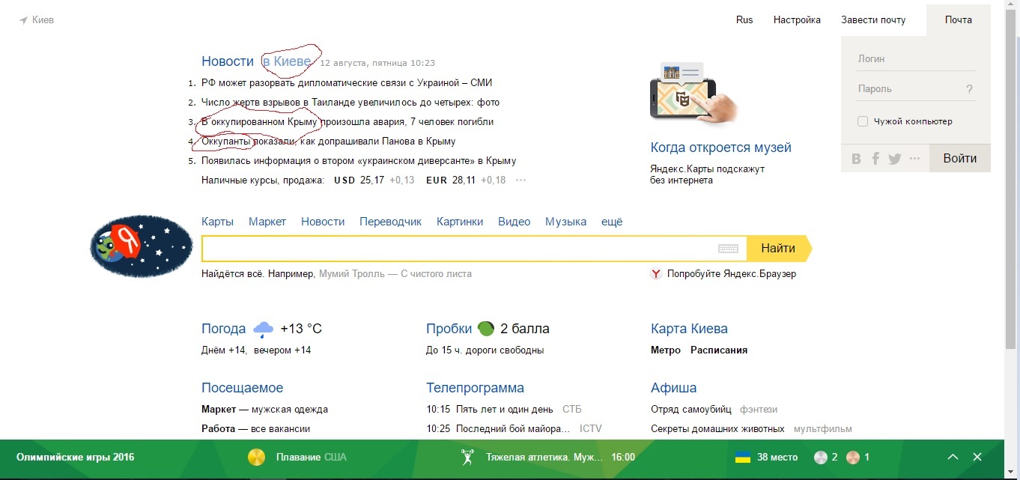This screenshot has width=1020, height=480.
Task: Click example query 'Мумий Тролль — С чистого листа'
Action: tap(395, 274)
